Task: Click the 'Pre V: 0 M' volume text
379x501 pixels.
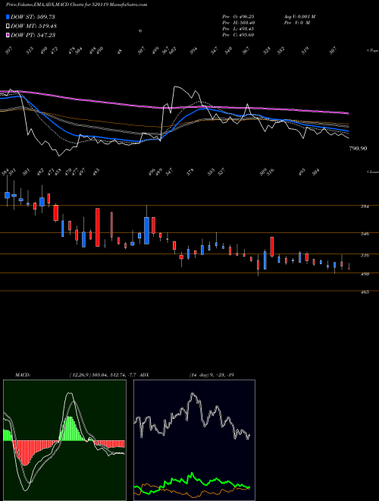Action: click(x=296, y=23)
